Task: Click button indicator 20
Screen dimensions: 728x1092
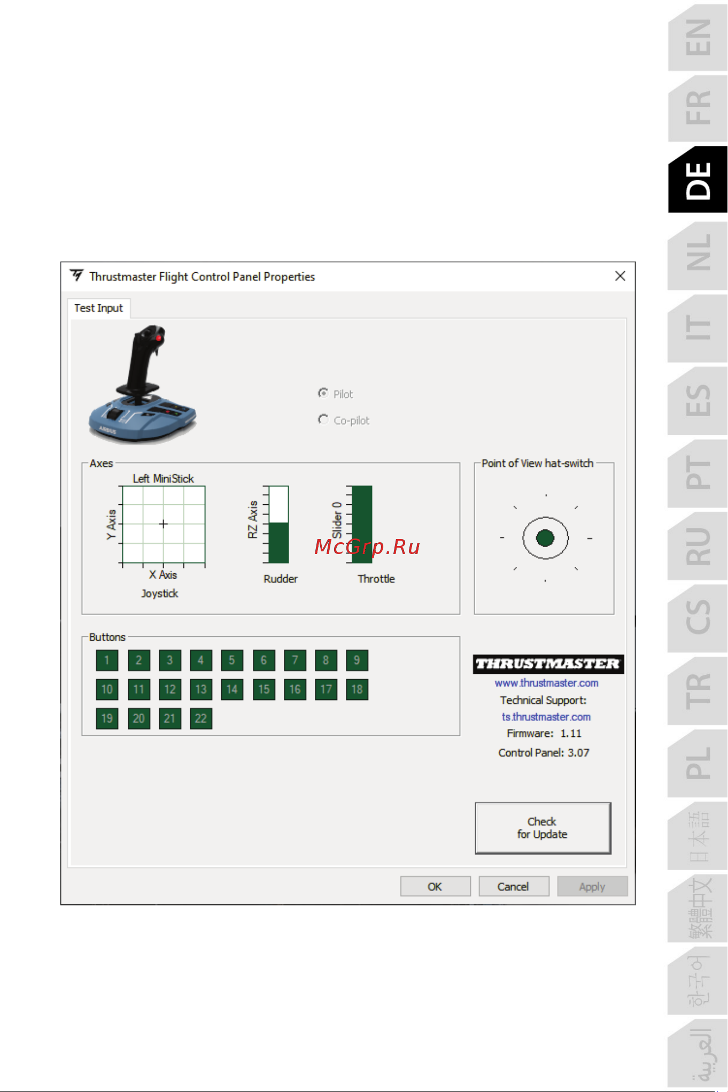Action: [138, 718]
